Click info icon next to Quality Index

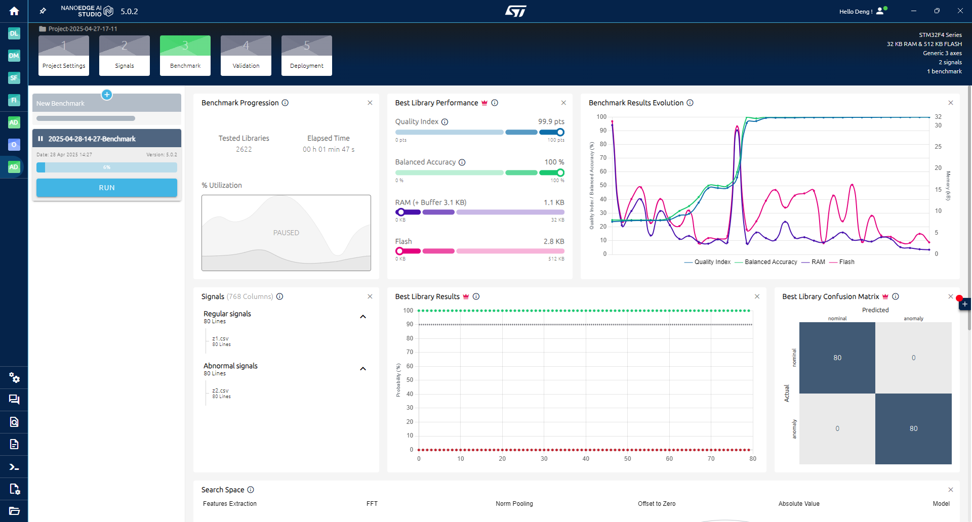[444, 122]
